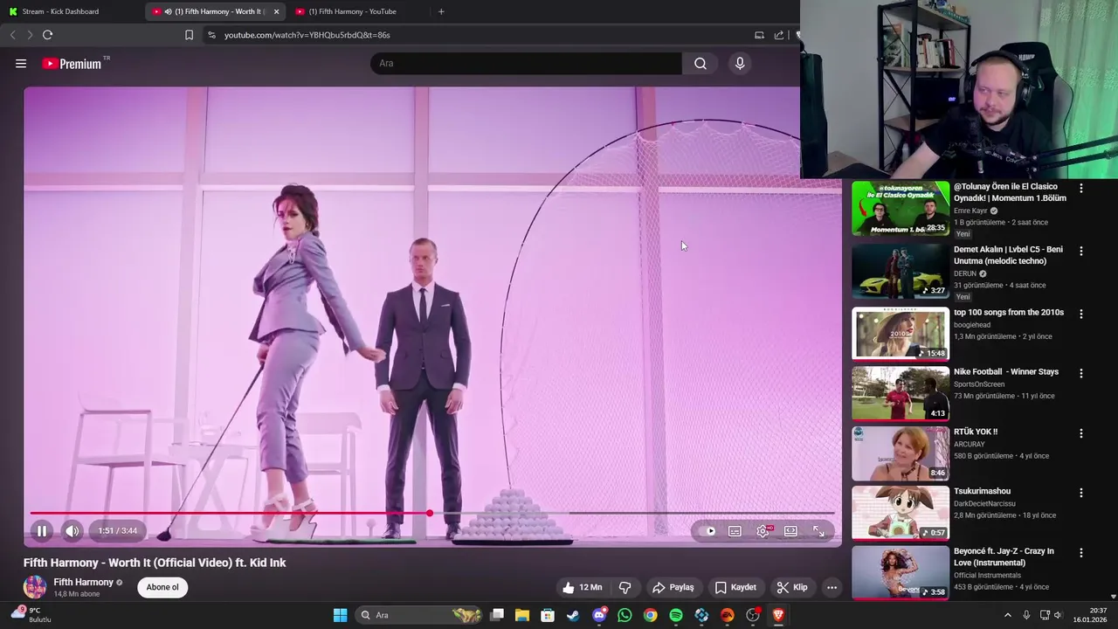Click the taskbar Ara search box
Viewport: 1118px width, 629px height.
pyautogui.click(x=420, y=615)
